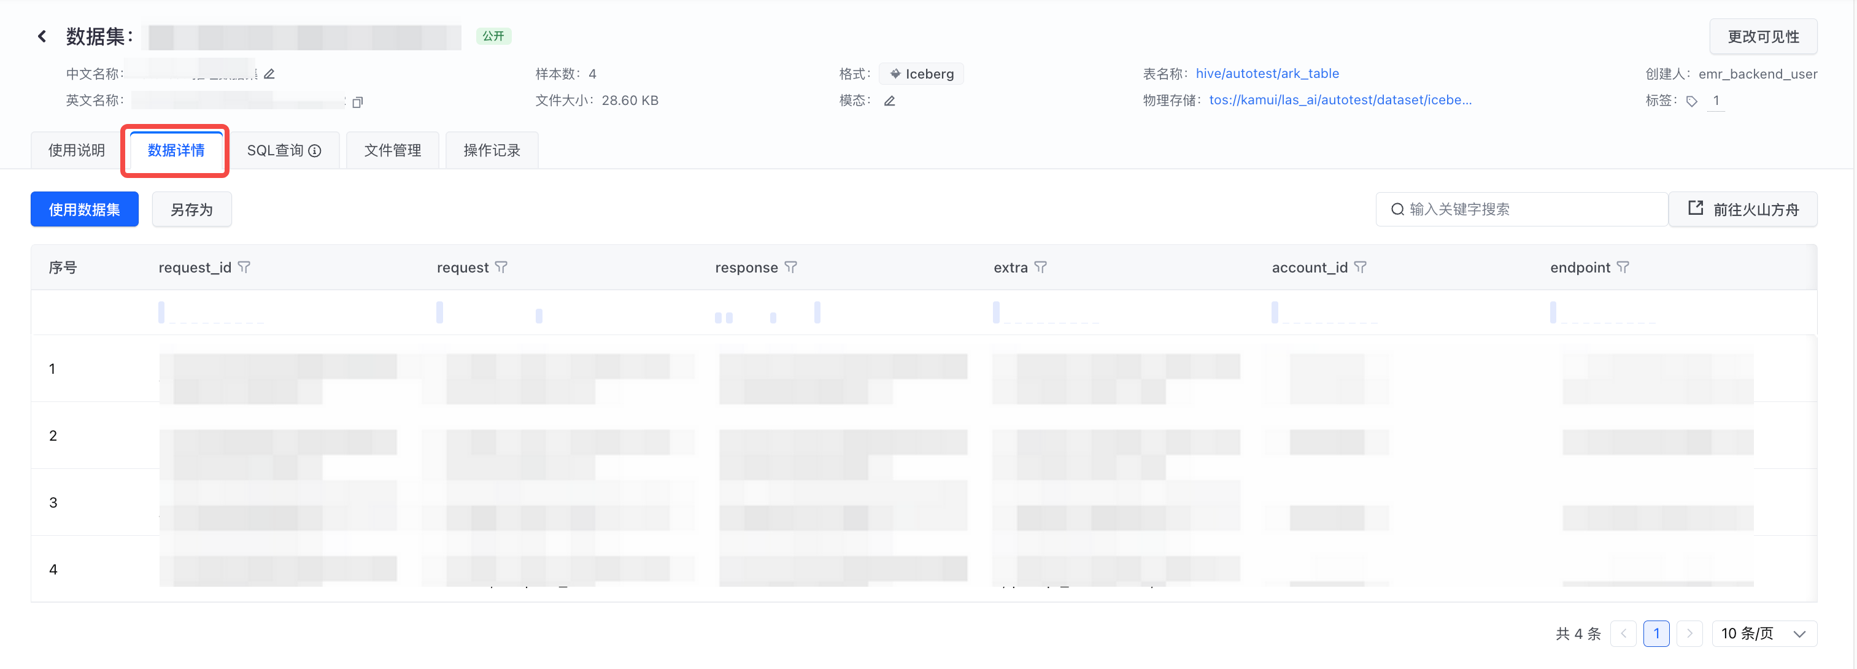Switch to the 使用说明 tab

pos(77,150)
